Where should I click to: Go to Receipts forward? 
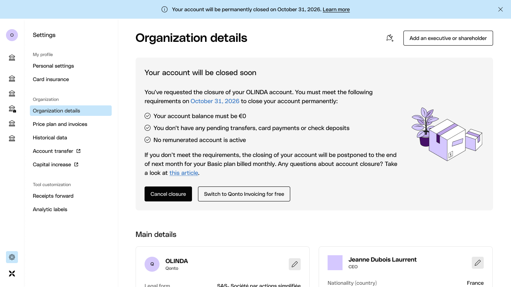point(53,196)
